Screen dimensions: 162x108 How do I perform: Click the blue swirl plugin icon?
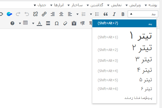click(x=9, y=14)
